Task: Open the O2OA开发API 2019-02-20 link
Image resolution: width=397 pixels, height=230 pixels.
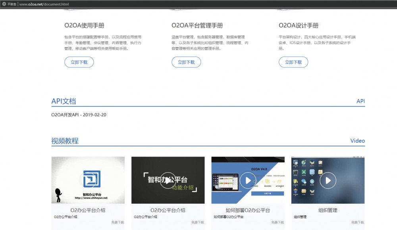Action: click(79, 115)
